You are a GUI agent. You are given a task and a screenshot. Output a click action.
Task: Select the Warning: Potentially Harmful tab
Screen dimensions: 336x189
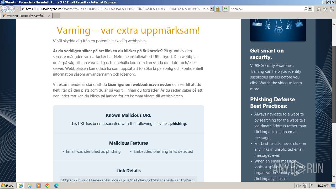26,16
